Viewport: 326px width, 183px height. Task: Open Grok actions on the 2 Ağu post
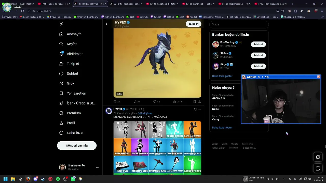pyautogui.click(x=195, y=109)
